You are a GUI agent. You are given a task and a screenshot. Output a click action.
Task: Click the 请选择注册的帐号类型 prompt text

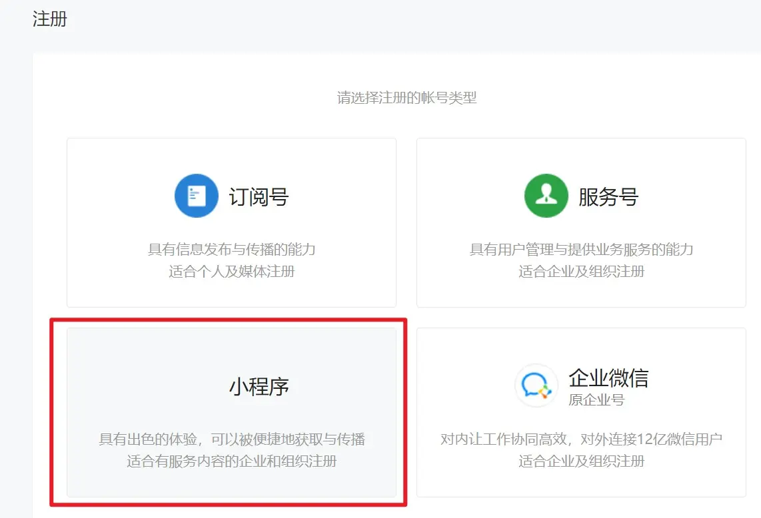406,98
